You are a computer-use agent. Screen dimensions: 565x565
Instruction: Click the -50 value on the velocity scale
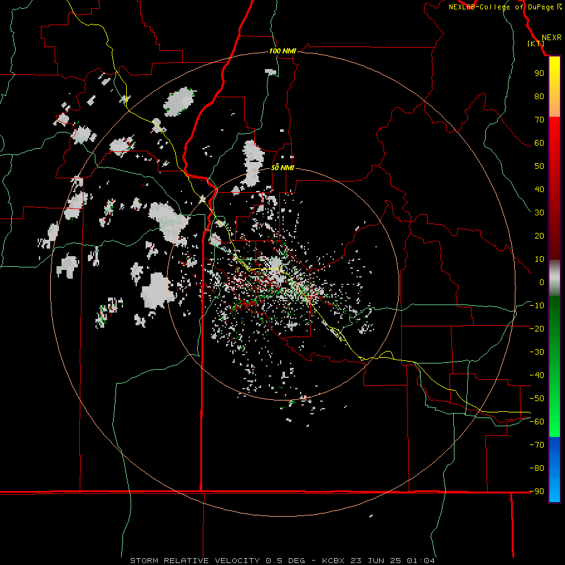[x=537, y=399]
